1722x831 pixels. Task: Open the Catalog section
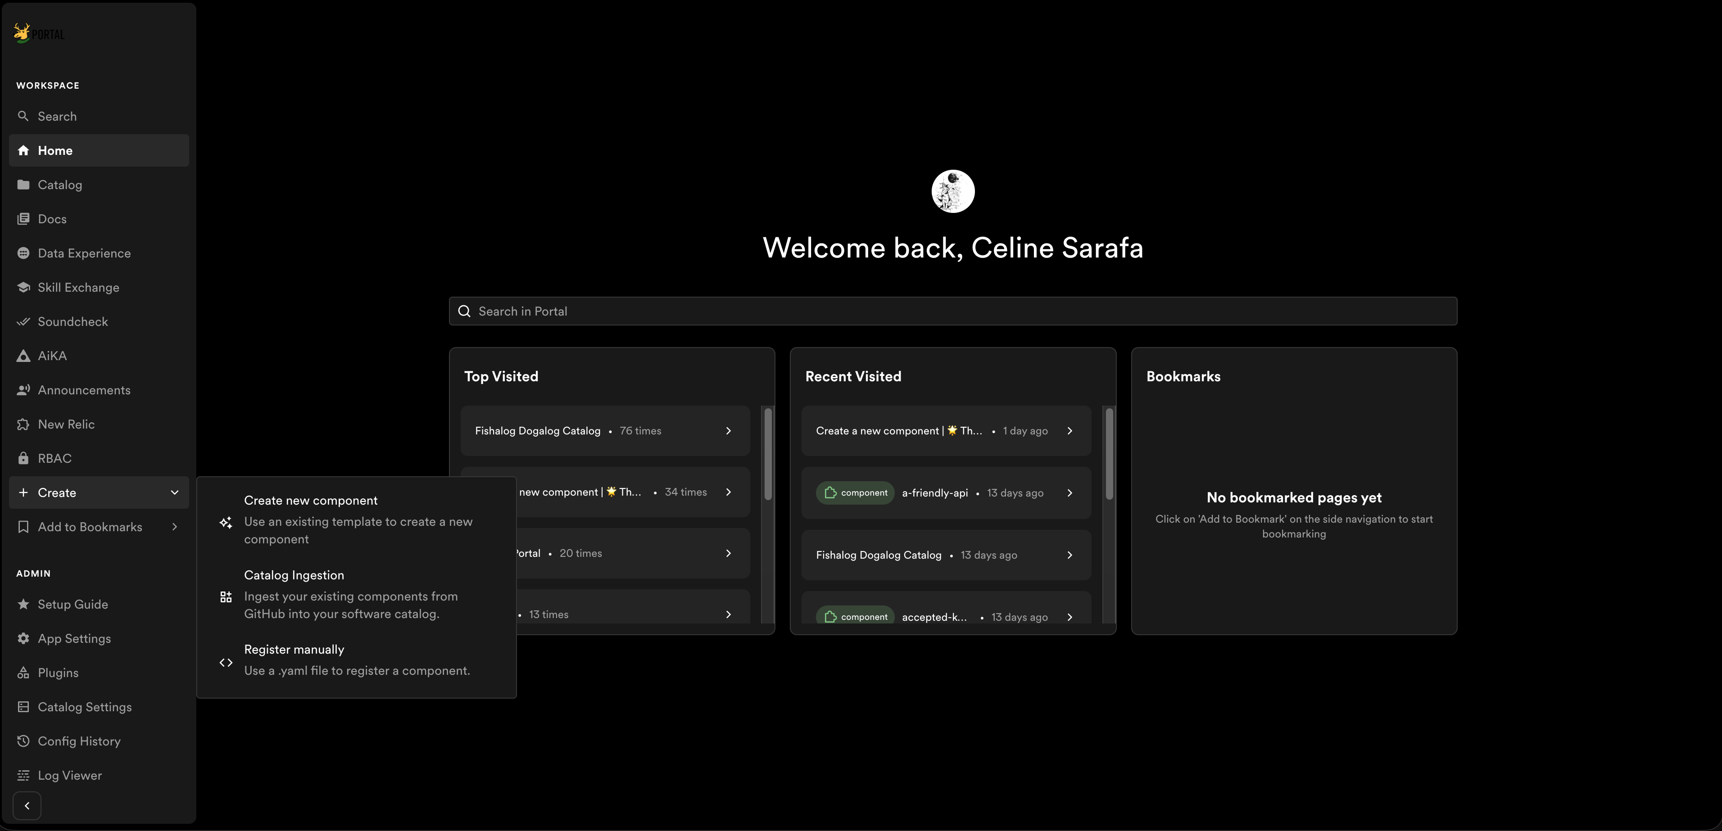click(59, 185)
